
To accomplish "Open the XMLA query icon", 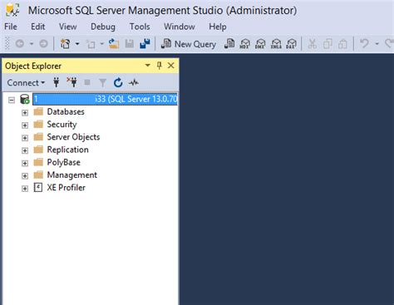I will (x=276, y=44).
